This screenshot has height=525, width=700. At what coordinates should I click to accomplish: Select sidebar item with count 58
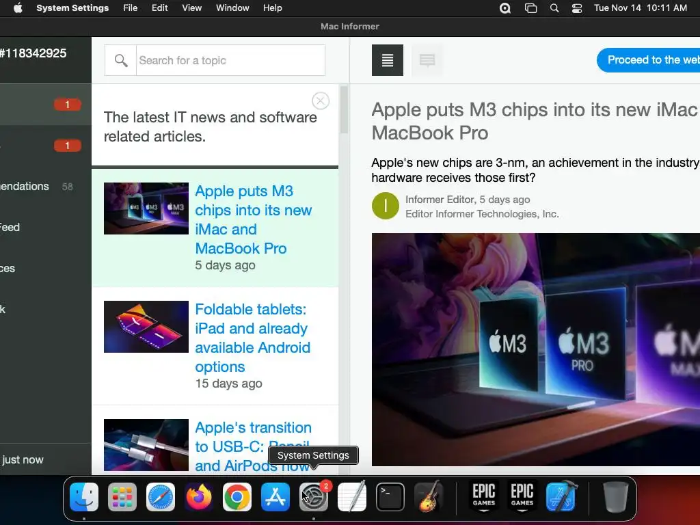[46, 187]
